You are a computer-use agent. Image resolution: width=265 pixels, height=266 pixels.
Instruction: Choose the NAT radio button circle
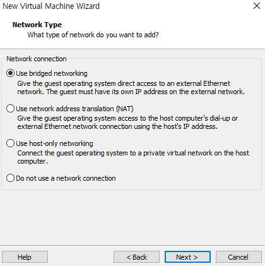(10, 109)
